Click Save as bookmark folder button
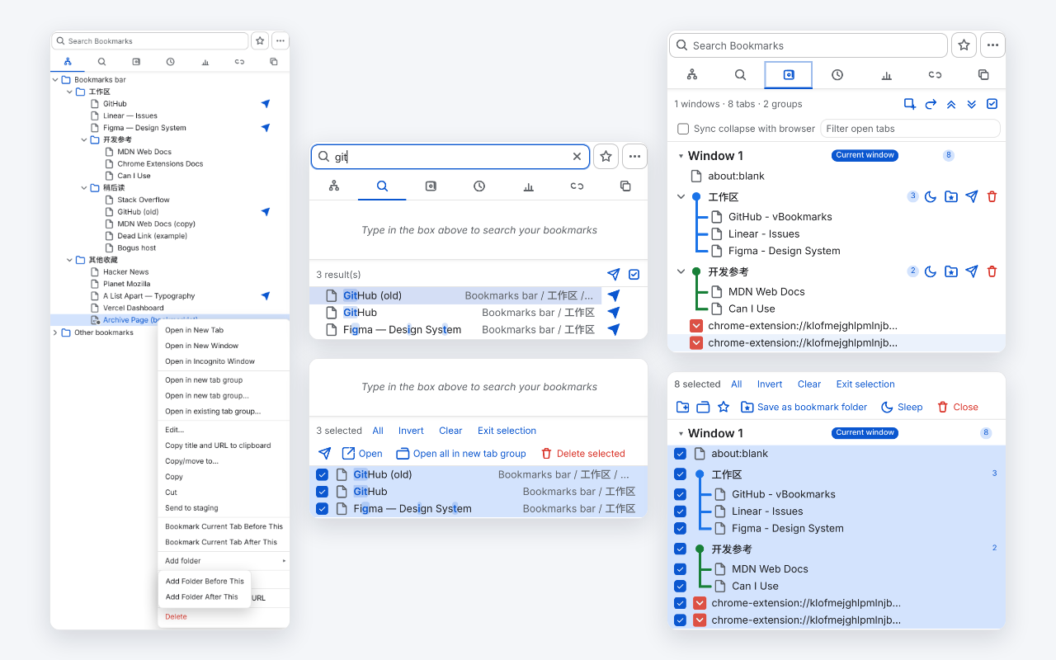This screenshot has height=660, width=1056. [804, 407]
